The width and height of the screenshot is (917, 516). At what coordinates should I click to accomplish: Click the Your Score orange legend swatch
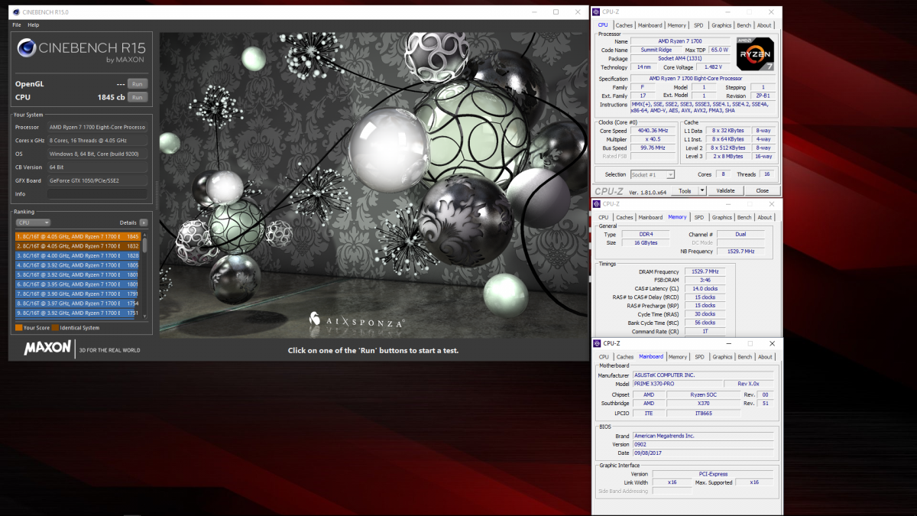(x=18, y=328)
